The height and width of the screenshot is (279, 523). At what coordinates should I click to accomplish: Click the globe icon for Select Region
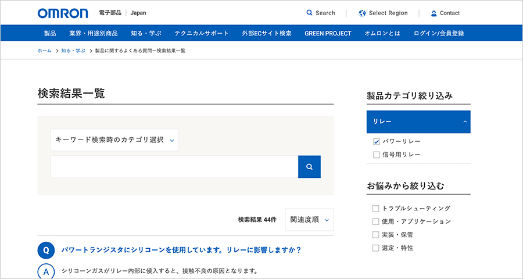(363, 13)
